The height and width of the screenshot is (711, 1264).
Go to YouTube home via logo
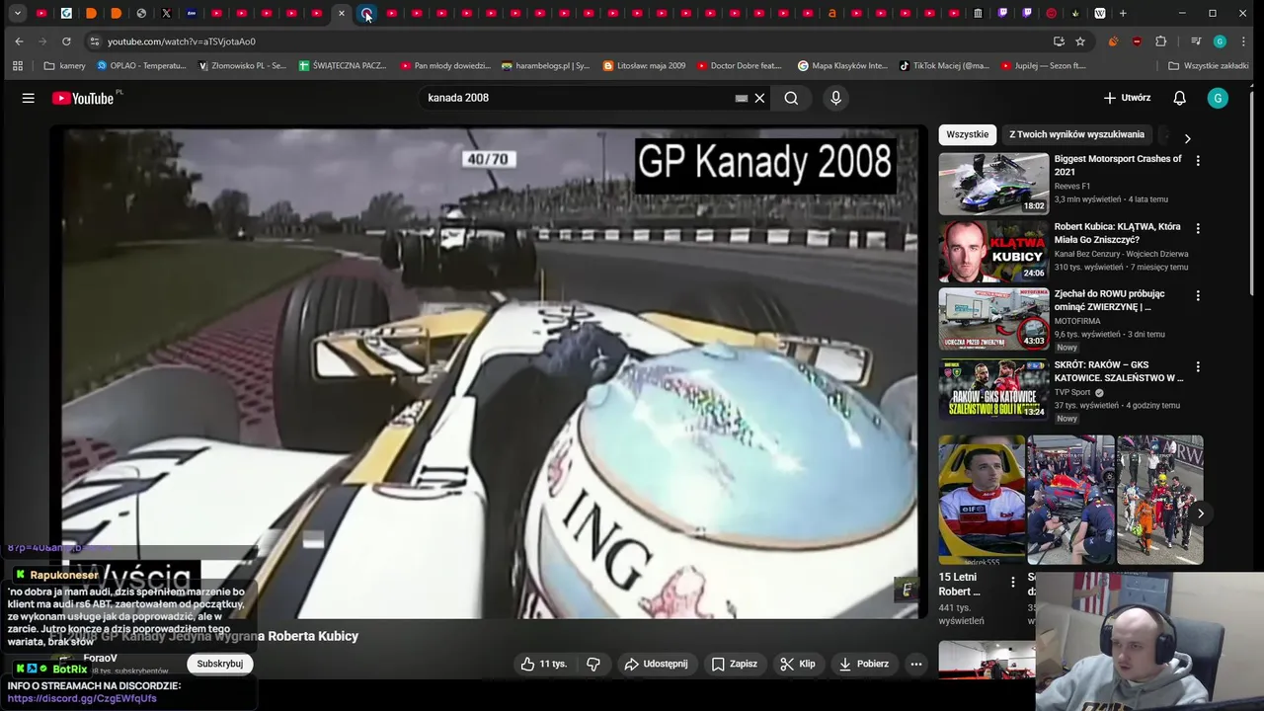[83, 98]
